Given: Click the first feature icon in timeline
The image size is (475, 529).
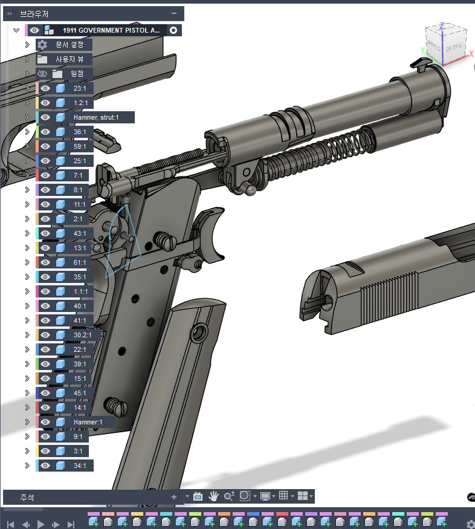Looking at the screenshot, I should (x=94, y=522).
